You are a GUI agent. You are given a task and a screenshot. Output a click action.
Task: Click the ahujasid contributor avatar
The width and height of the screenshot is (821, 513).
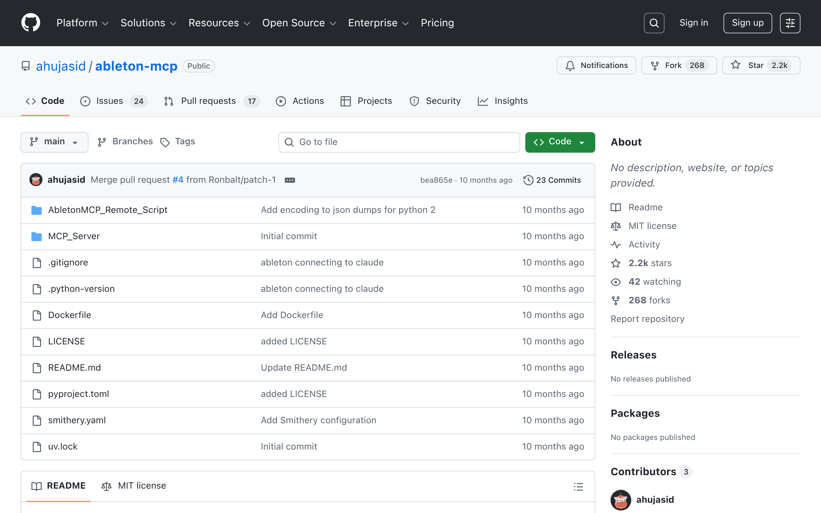621,500
